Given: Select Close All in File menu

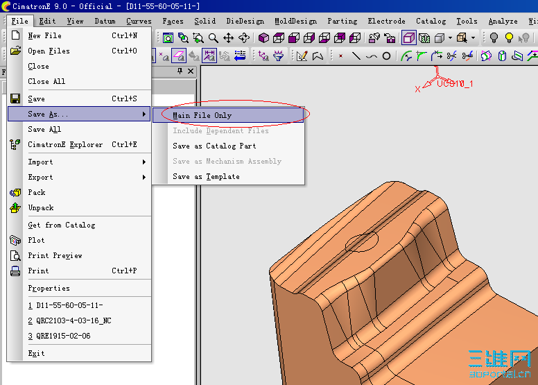Looking at the screenshot, I should coord(79,81).
